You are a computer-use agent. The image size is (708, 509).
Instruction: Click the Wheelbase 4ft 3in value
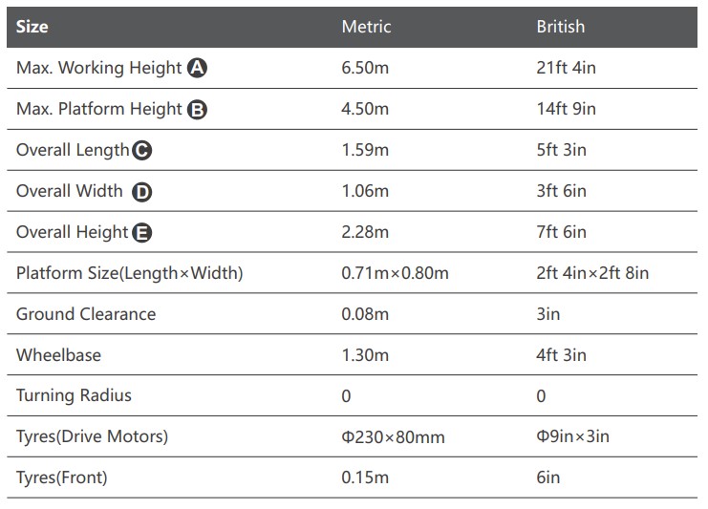click(561, 355)
